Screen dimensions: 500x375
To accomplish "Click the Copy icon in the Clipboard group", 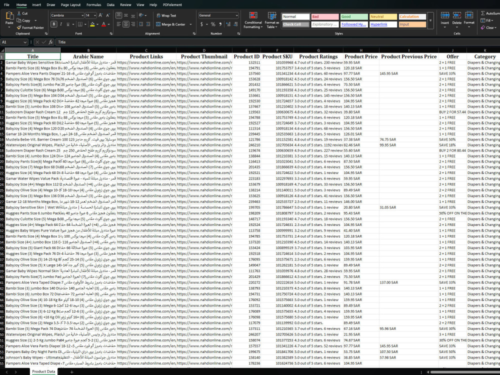I will [x=19, y=20].
